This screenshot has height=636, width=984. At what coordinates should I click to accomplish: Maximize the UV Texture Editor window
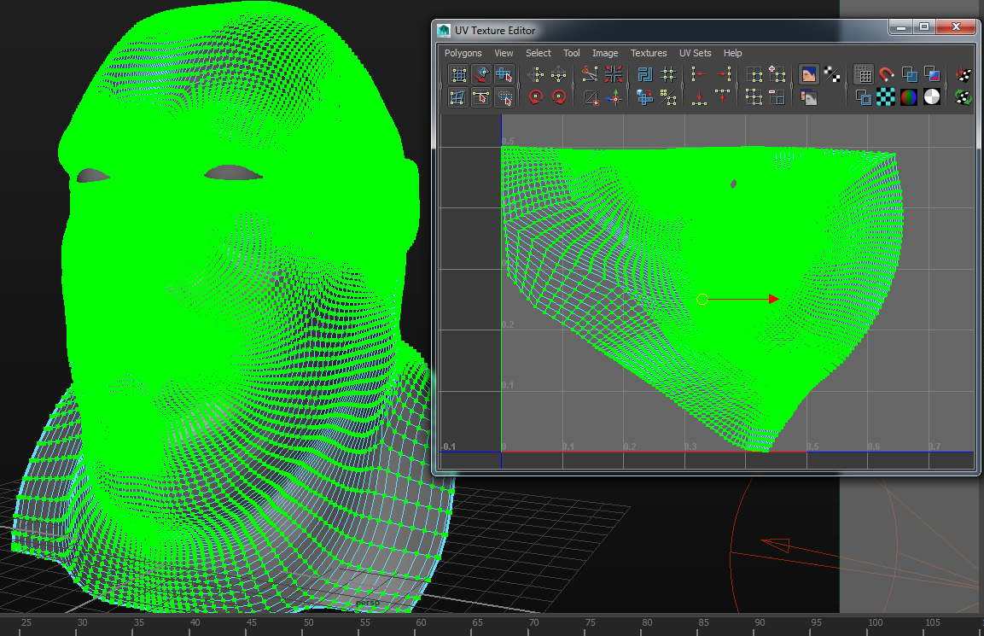923,26
